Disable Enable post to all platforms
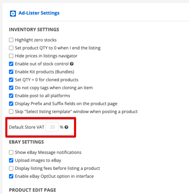The width and height of the screenshot is (189, 194). coord(11,96)
